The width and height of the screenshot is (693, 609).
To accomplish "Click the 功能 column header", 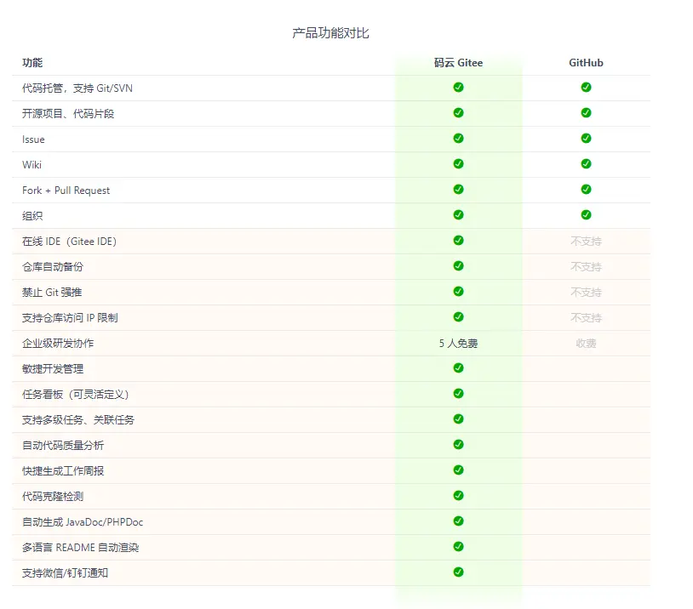I will point(32,63).
